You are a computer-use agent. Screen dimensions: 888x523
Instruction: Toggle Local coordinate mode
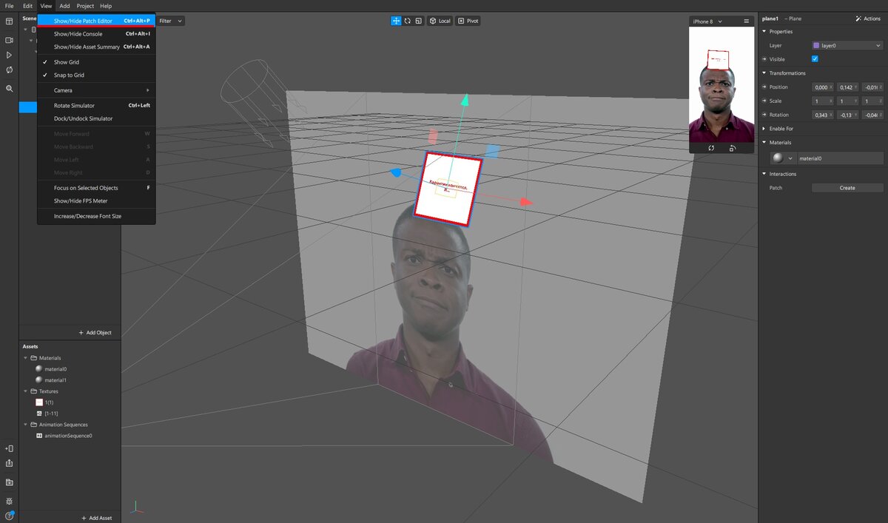pyautogui.click(x=440, y=21)
